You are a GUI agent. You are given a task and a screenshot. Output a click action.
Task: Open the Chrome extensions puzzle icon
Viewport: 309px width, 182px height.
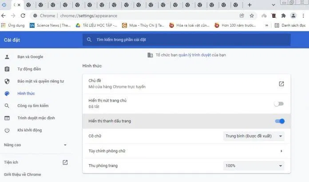point(283,16)
